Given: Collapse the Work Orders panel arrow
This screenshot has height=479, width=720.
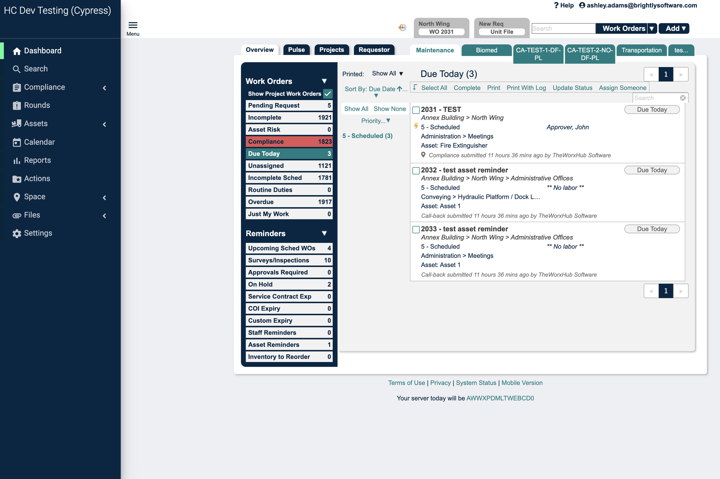Looking at the screenshot, I should click(324, 81).
